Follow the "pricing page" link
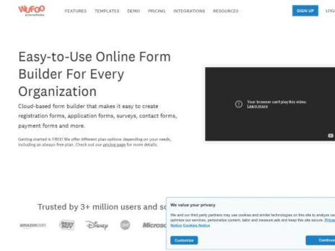This screenshot has height=251, width=335. point(115,144)
